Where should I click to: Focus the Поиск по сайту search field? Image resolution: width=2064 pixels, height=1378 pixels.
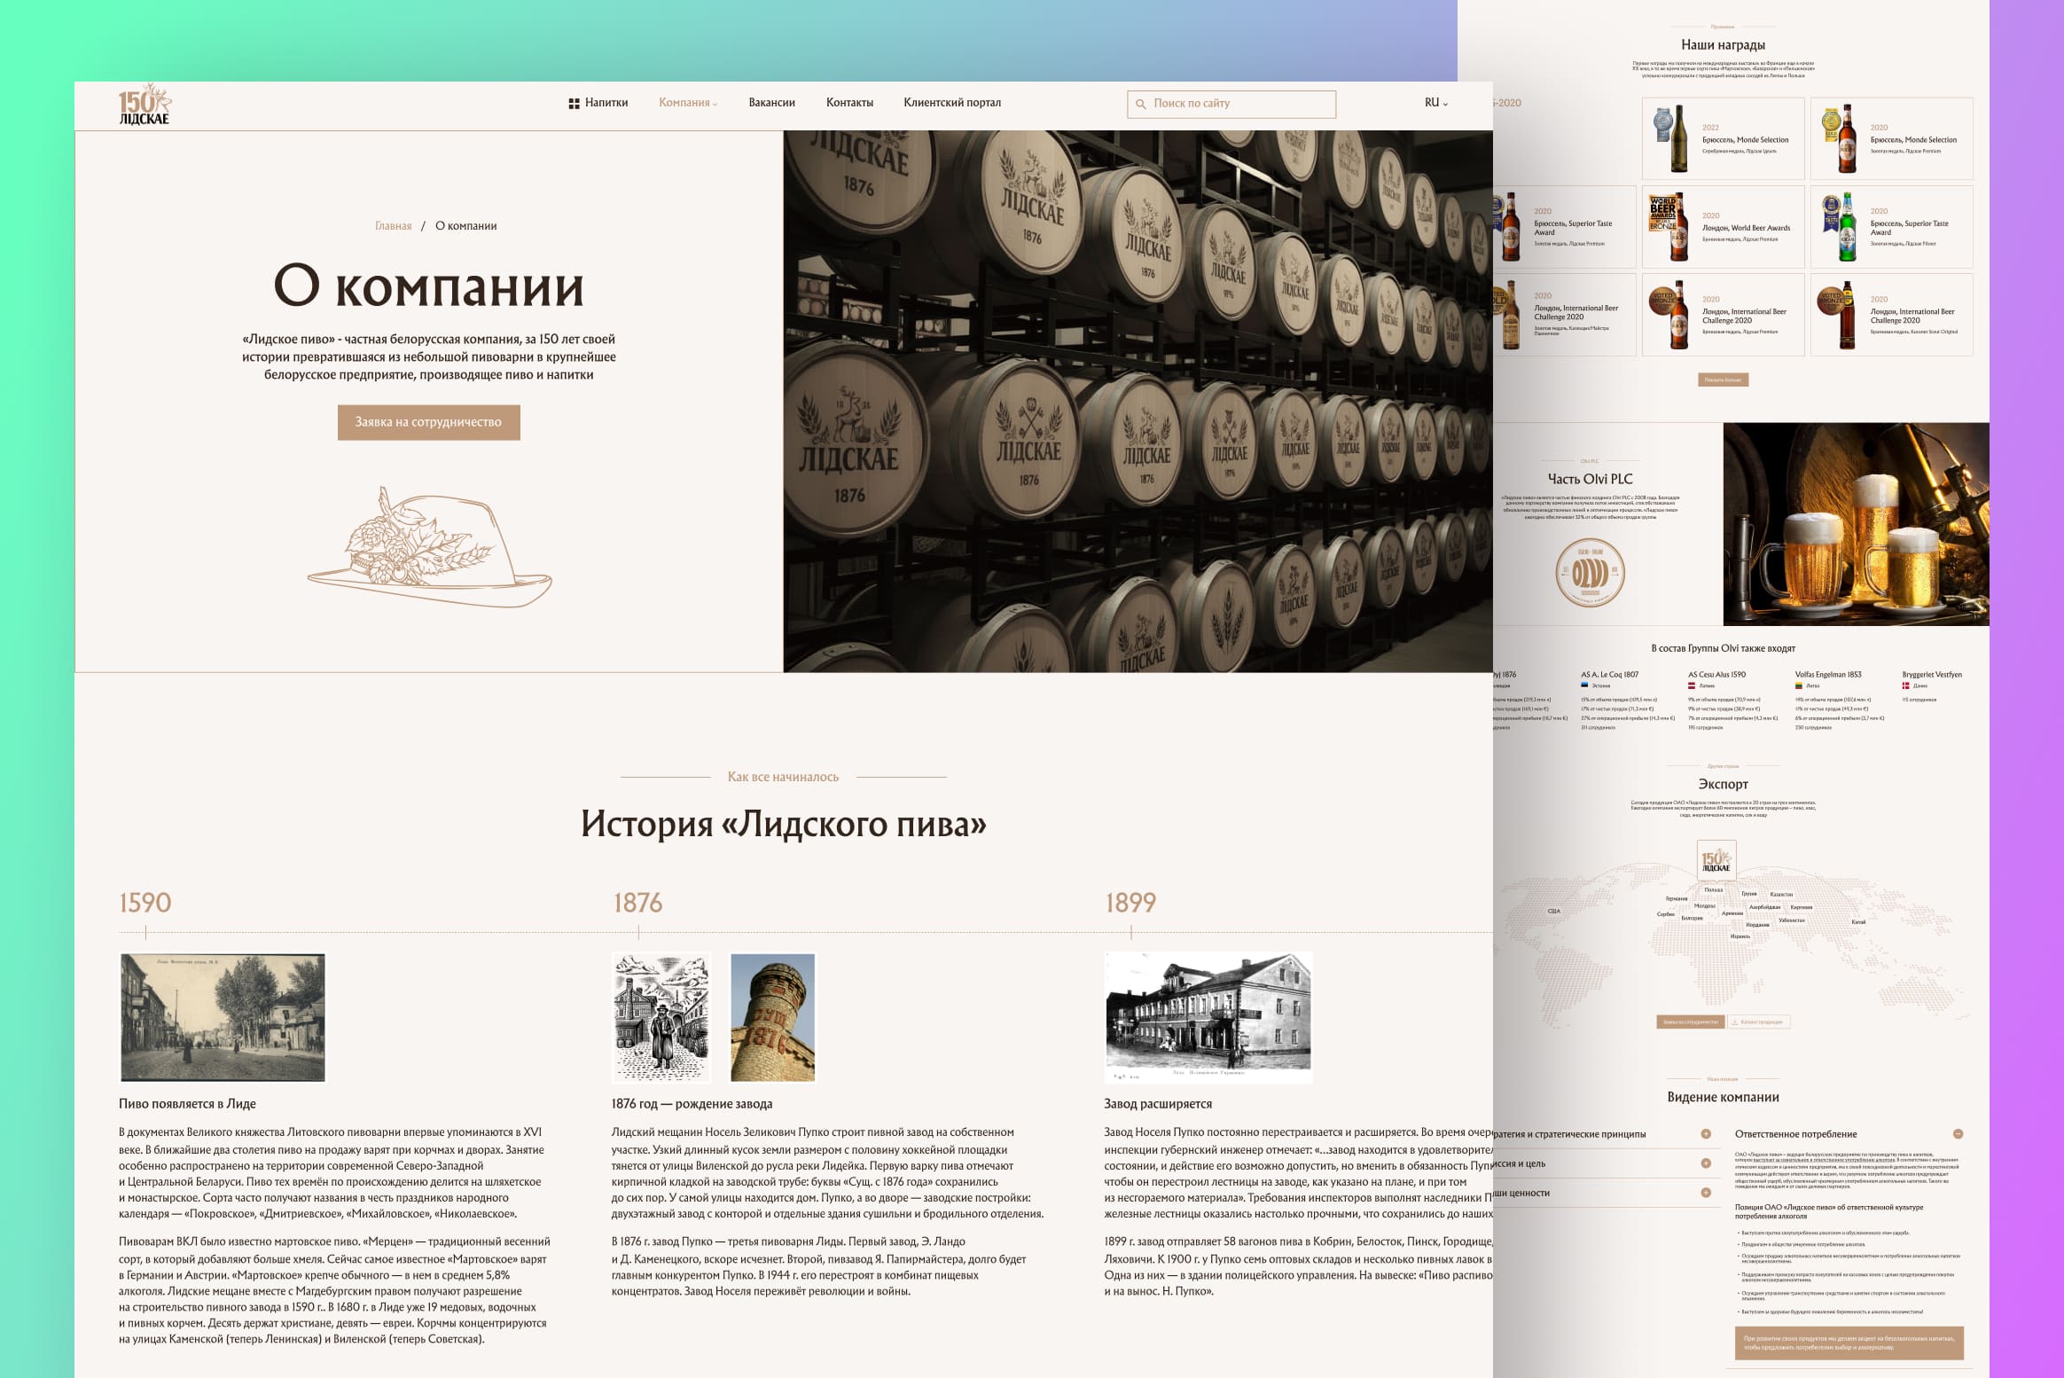pyautogui.click(x=1231, y=104)
